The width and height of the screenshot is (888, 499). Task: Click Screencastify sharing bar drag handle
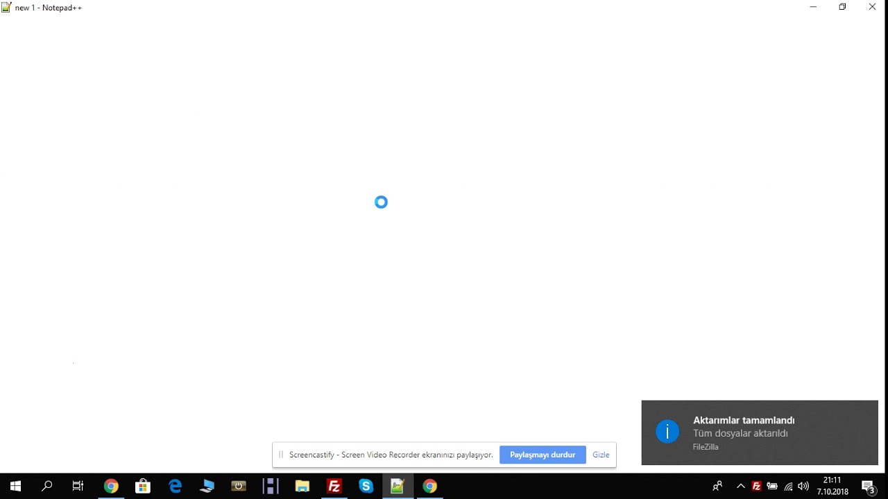pos(281,455)
